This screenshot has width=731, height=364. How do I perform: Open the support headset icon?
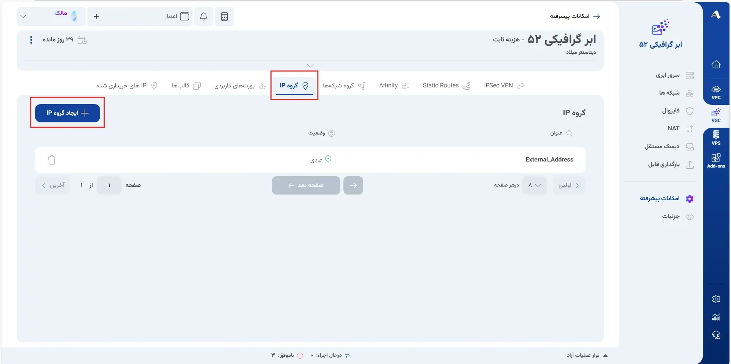point(716,335)
